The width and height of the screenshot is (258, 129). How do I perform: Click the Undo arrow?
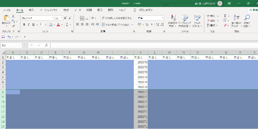(9, 37)
